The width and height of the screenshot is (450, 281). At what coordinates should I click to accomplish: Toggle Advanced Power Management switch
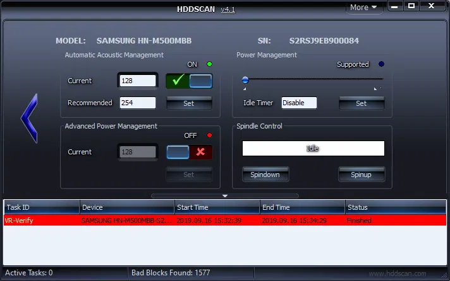189,152
